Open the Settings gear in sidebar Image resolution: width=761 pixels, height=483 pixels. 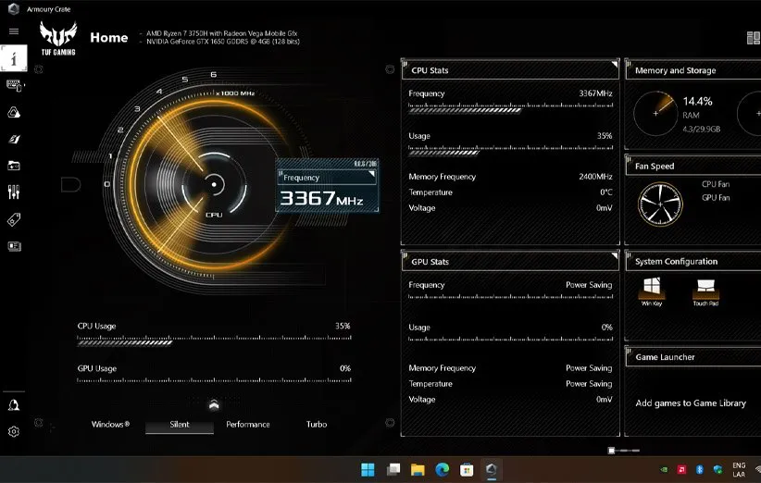point(14,431)
